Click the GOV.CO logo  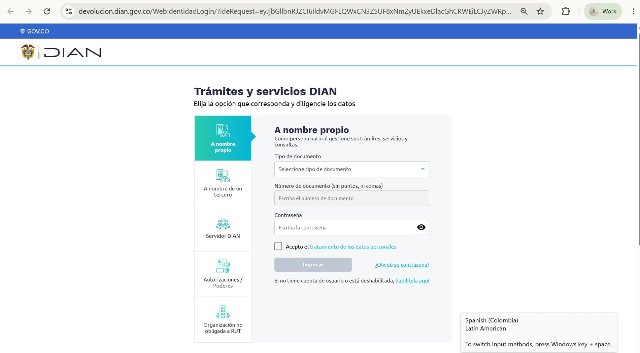[x=35, y=31]
